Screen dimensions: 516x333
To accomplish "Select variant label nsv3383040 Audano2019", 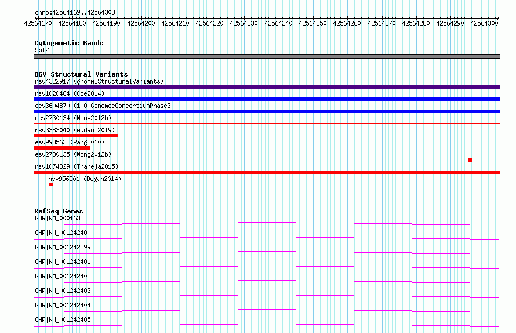I will (75, 130).
